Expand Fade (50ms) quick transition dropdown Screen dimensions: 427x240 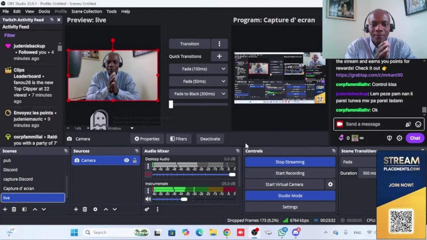click(x=223, y=81)
